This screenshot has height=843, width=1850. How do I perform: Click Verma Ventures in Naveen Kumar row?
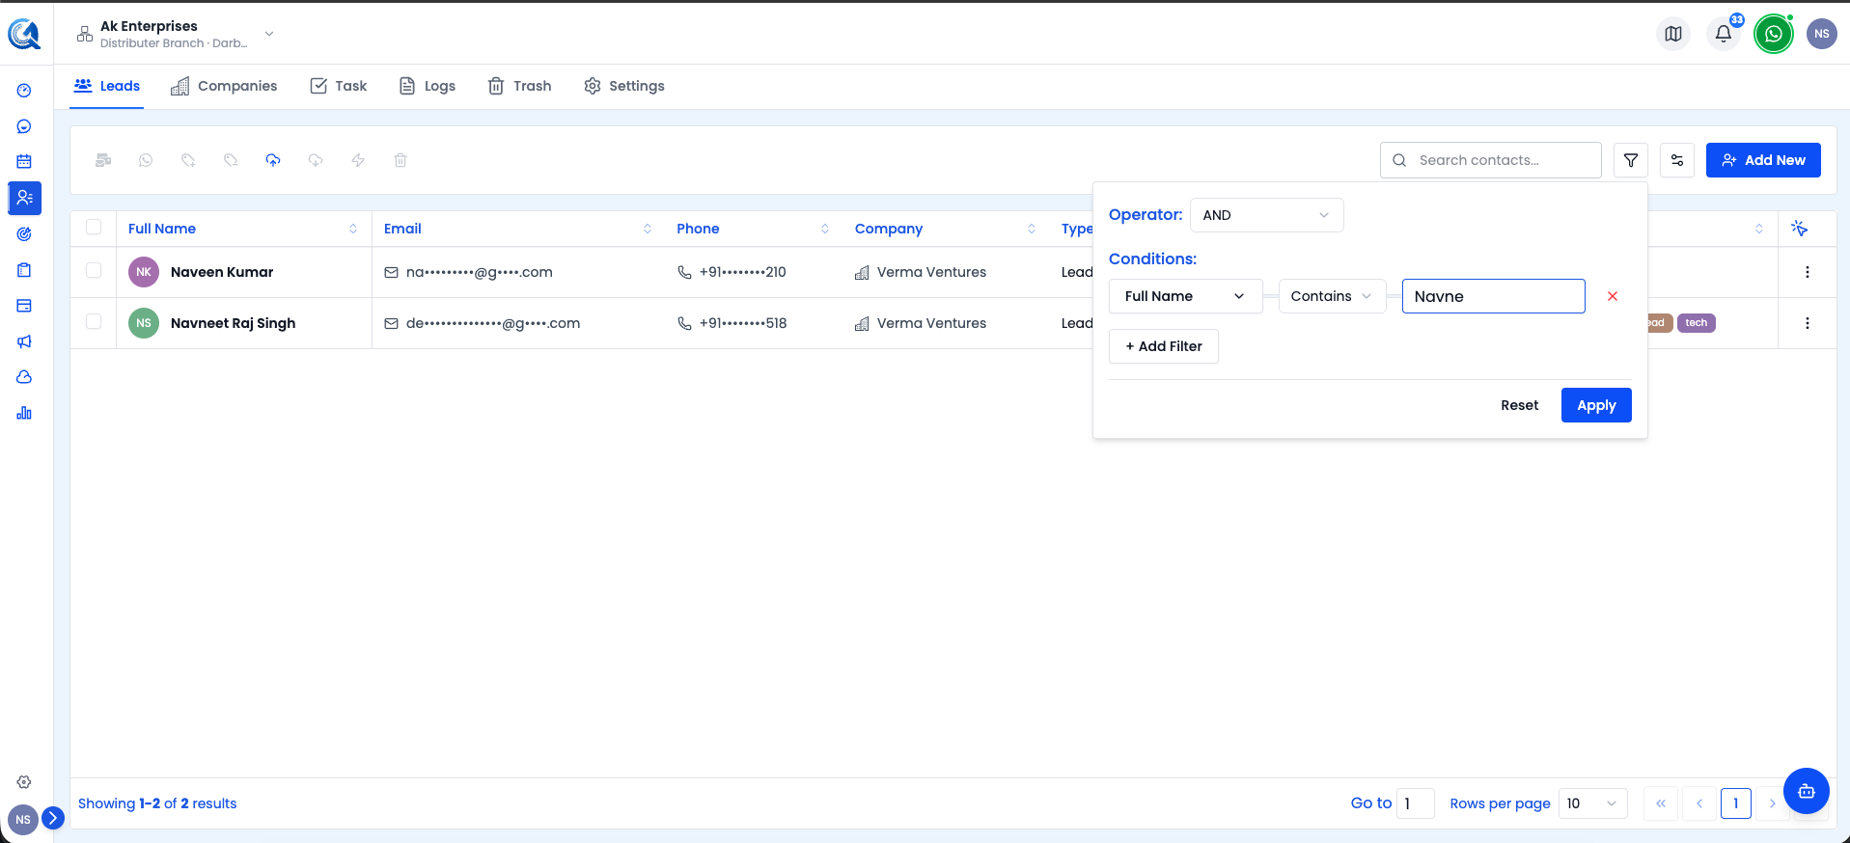pyautogui.click(x=931, y=272)
